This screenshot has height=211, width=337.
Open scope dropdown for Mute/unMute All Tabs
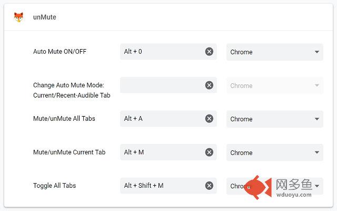tap(274, 119)
